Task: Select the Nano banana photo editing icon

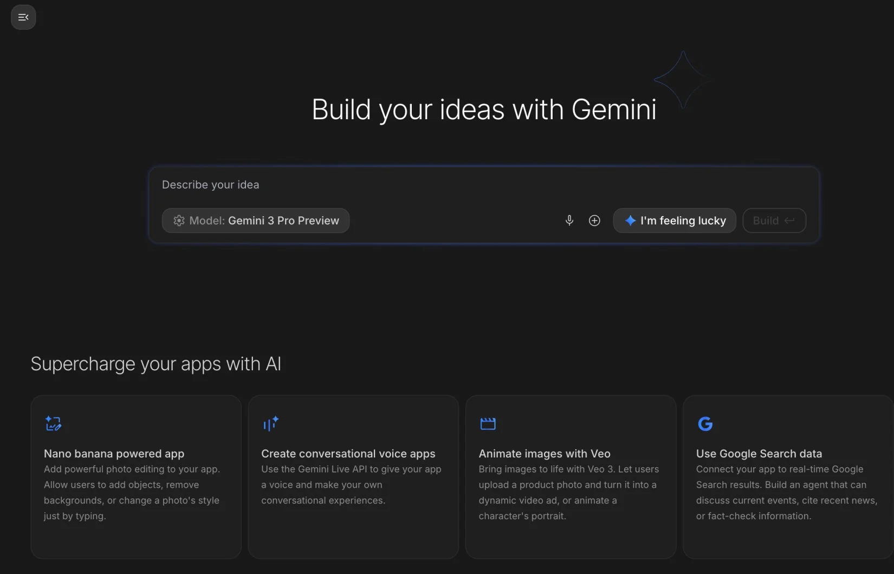Action: pos(53,423)
